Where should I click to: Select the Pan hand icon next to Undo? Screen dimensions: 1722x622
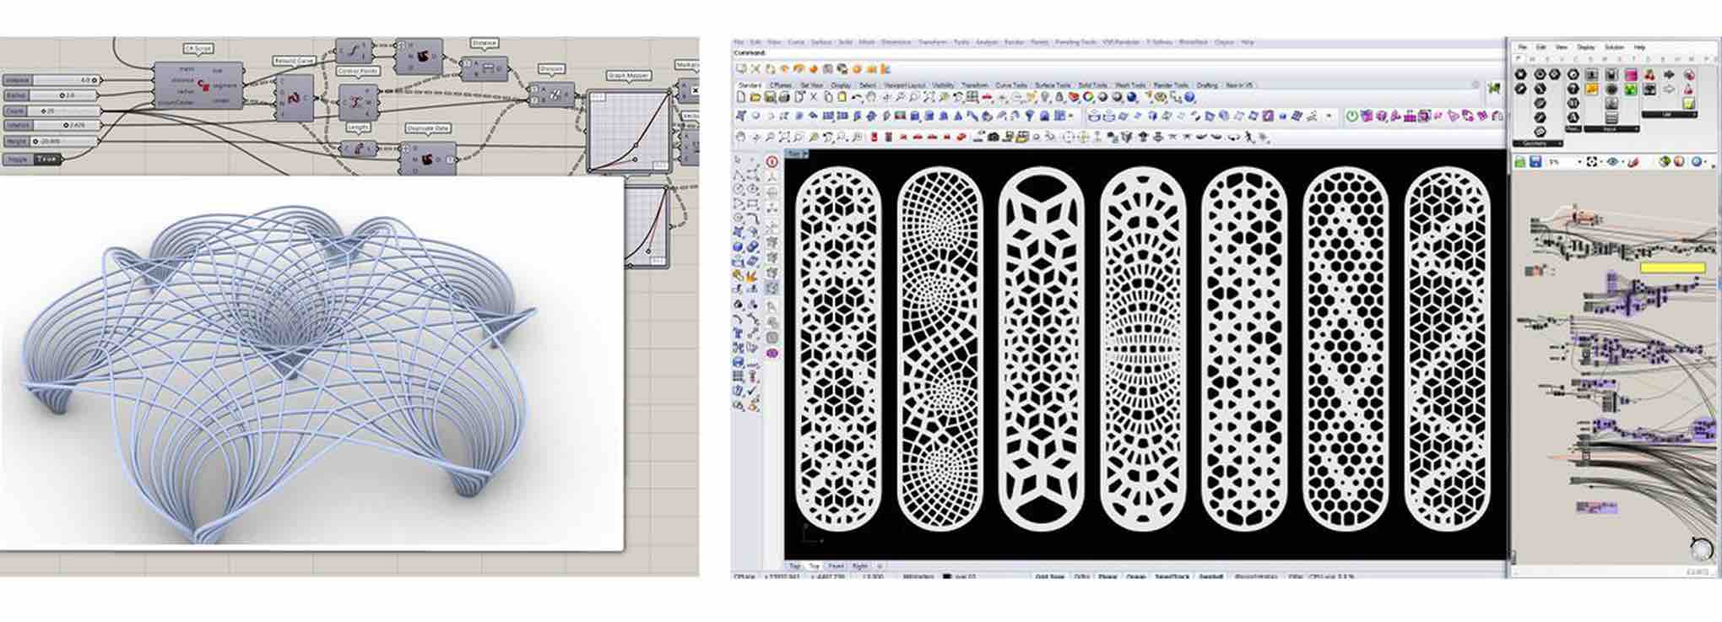pos(871,96)
